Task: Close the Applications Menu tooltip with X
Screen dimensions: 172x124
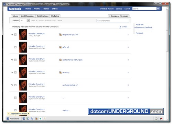Action: [9, 114]
